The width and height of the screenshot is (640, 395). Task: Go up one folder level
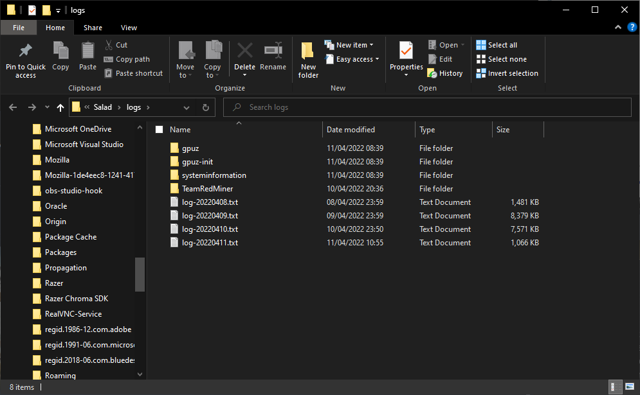click(60, 107)
